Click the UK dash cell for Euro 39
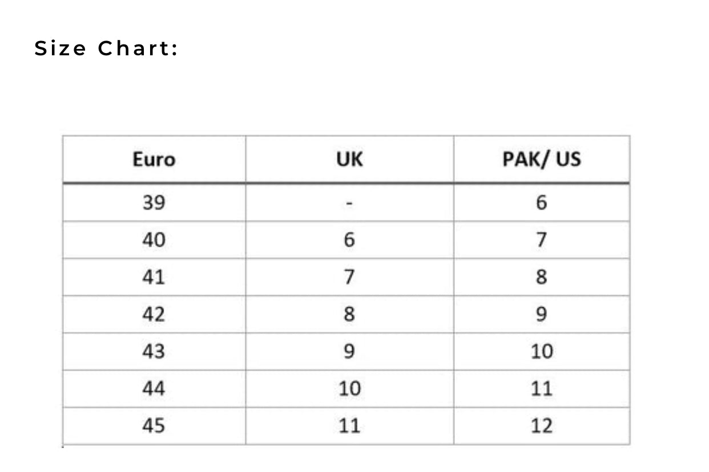Image resolution: width=709 pixels, height=472 pixels. coord(349,202)
